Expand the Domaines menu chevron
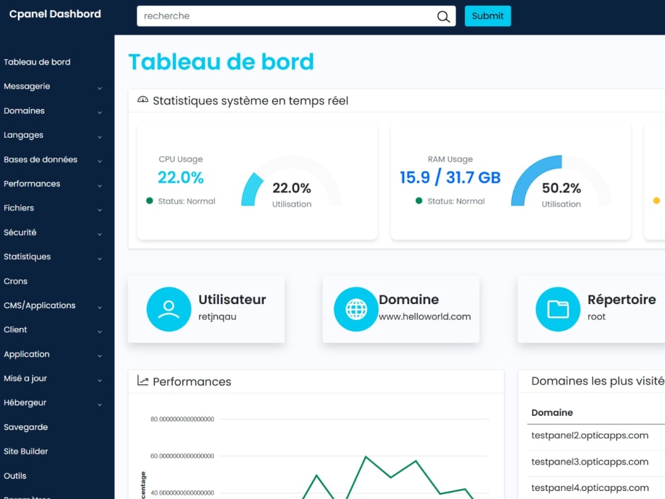665x499 pixels. 100,112
